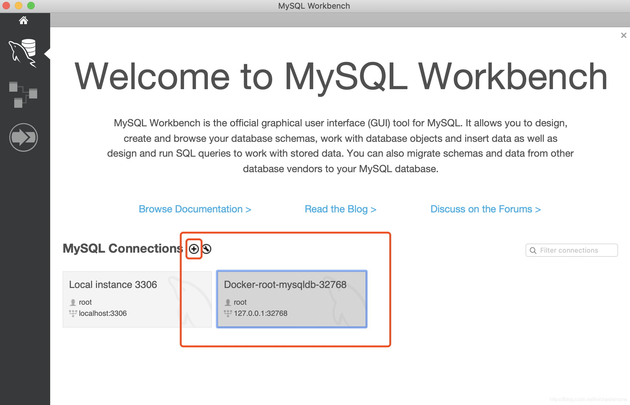Click the Filter connections search field
This screenshot has height=405, width=630.
(x=576, y=250)
